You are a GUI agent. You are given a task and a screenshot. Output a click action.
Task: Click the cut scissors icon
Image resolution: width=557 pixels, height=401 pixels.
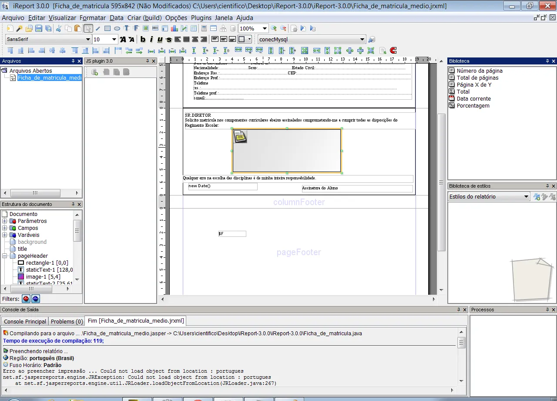(58, 29)
